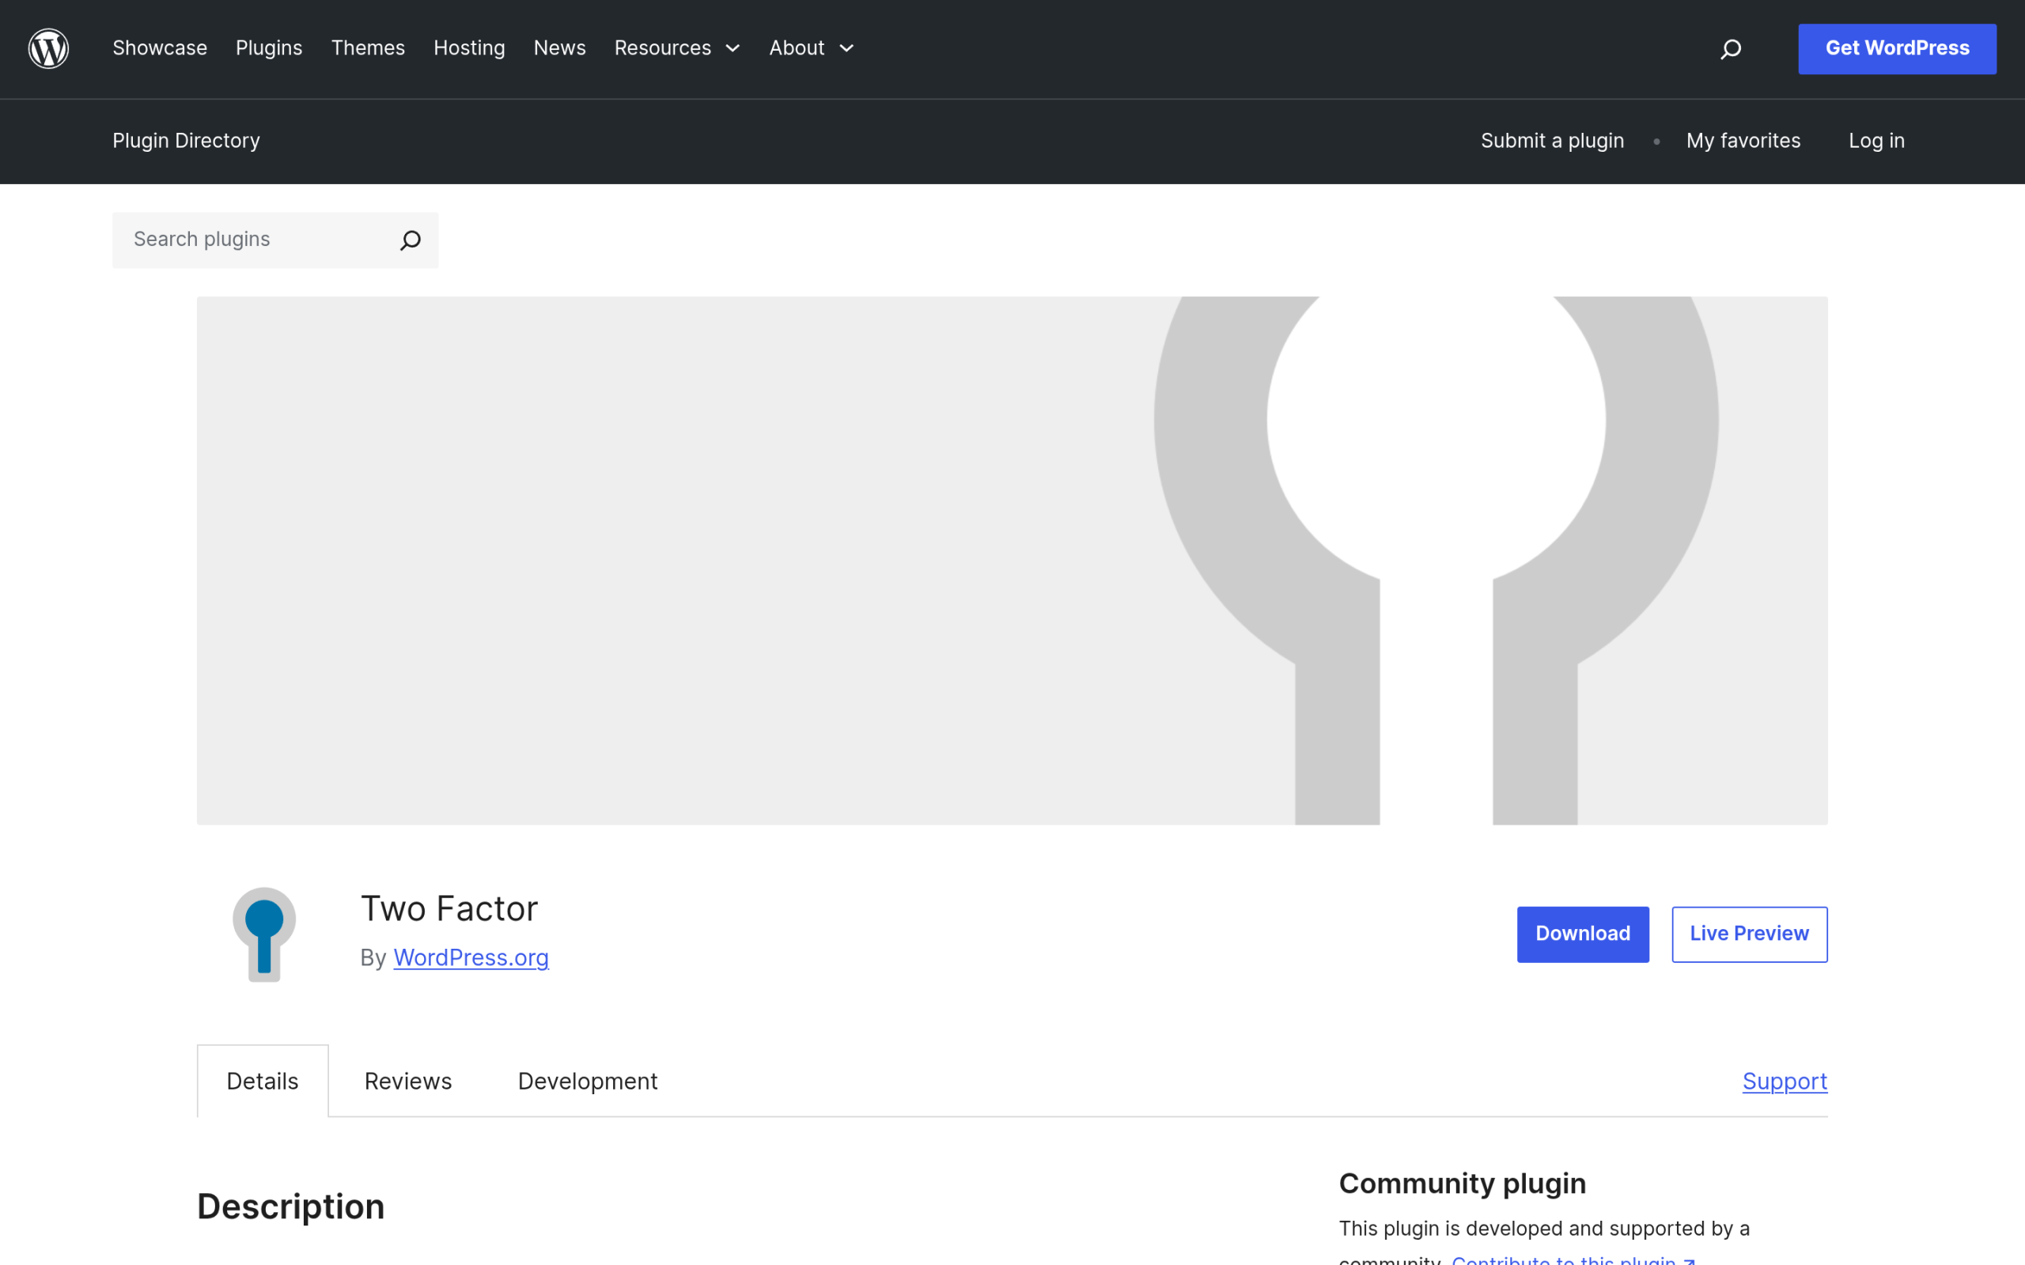Switch to the Reviews tab
This screenshot has height=1265, width=2025.
(x=408, y=1081)
